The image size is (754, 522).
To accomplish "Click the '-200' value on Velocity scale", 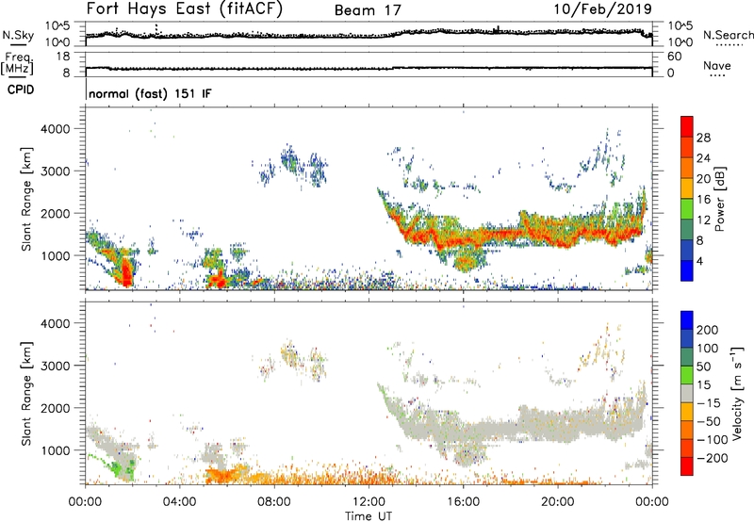I will (x=713, y=458).
